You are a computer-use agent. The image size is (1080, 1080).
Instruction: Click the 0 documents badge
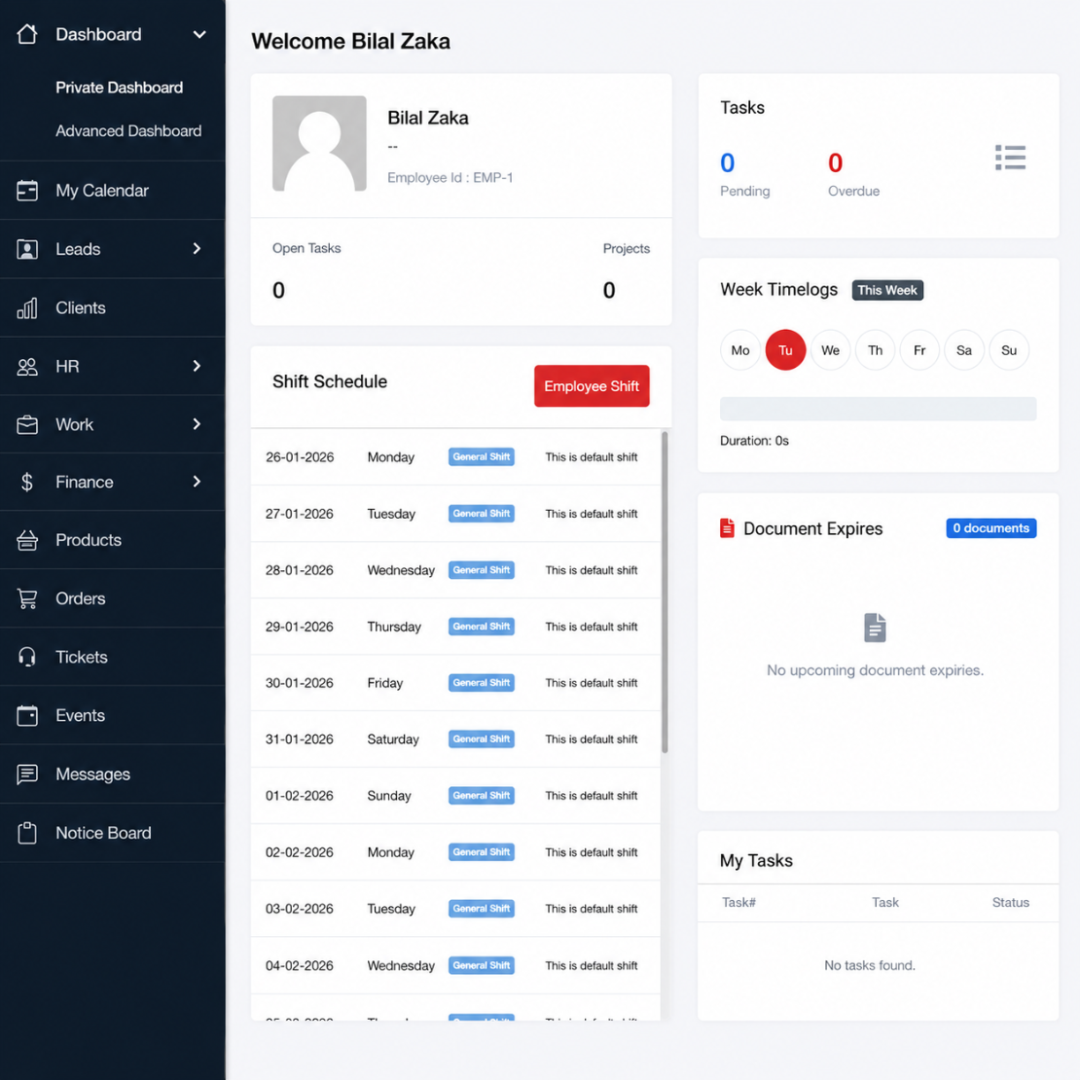(990, 528)
